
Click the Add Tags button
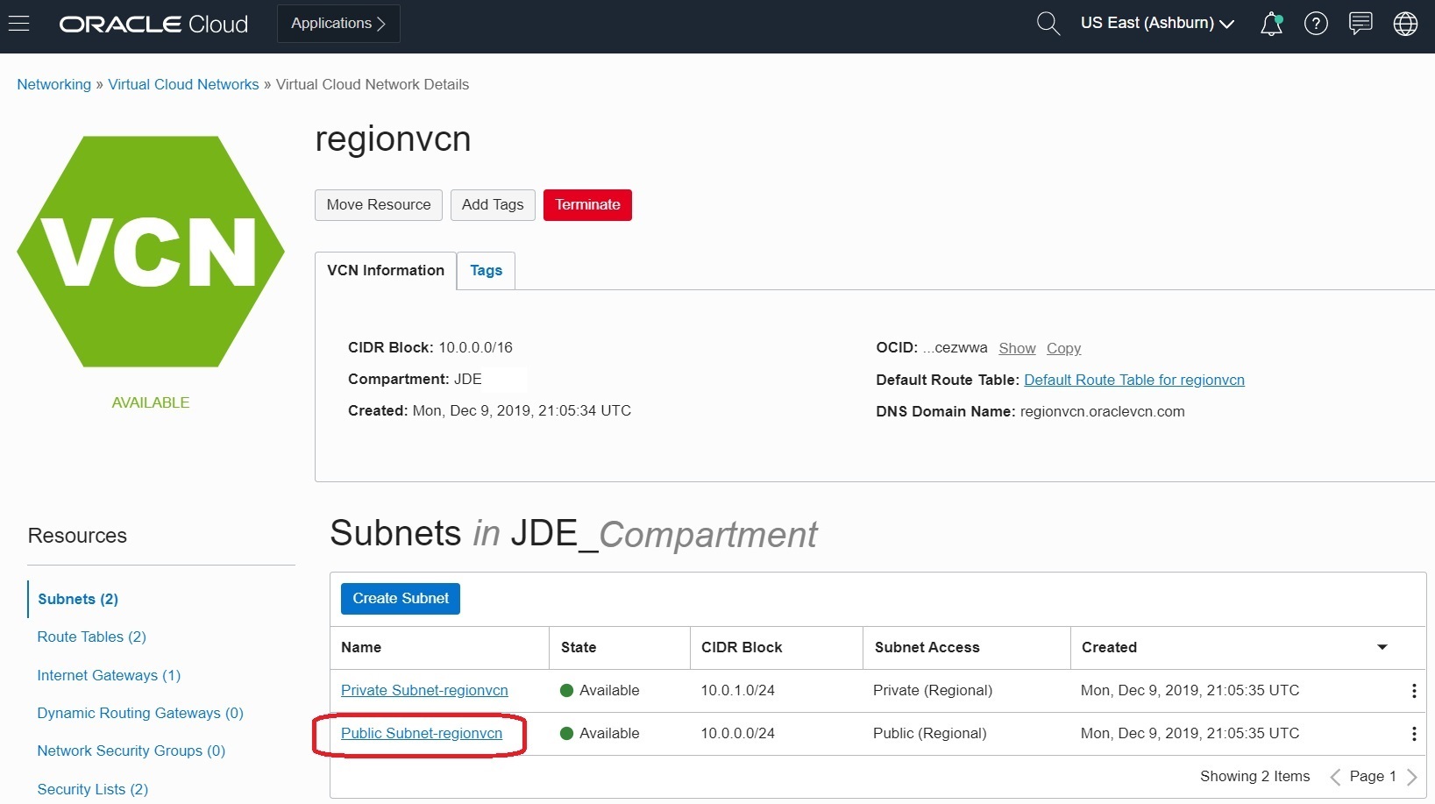pos(493,205)
